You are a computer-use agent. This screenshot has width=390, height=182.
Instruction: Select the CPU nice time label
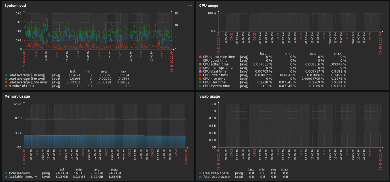pos(214,79)
